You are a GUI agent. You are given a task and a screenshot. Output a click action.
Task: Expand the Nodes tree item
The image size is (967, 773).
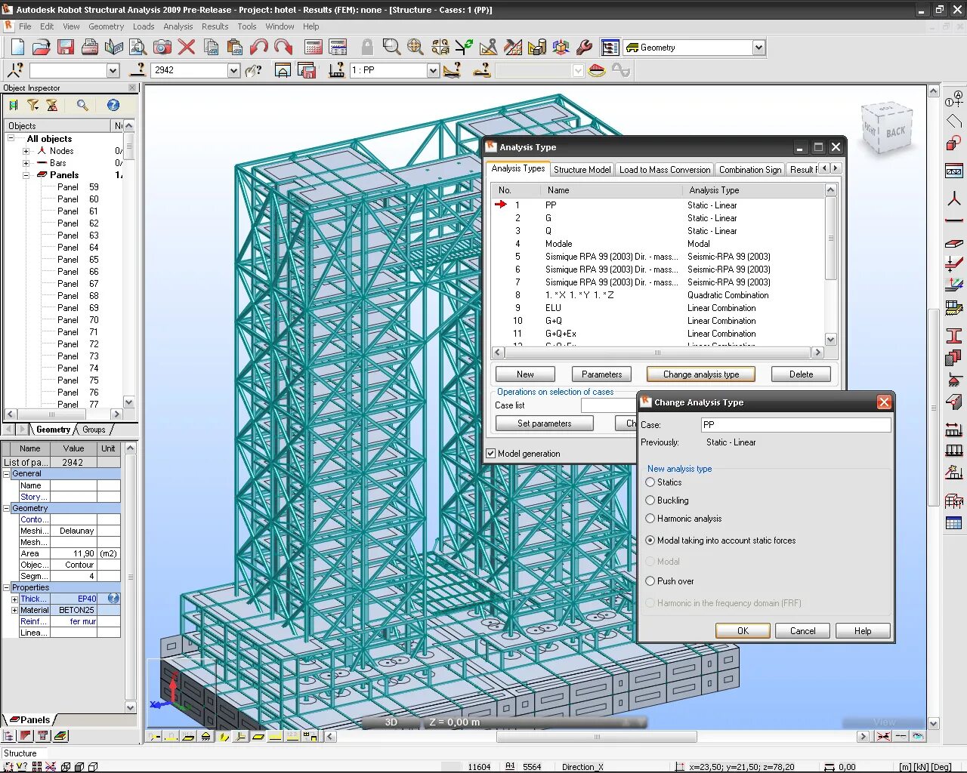(26, 151)
